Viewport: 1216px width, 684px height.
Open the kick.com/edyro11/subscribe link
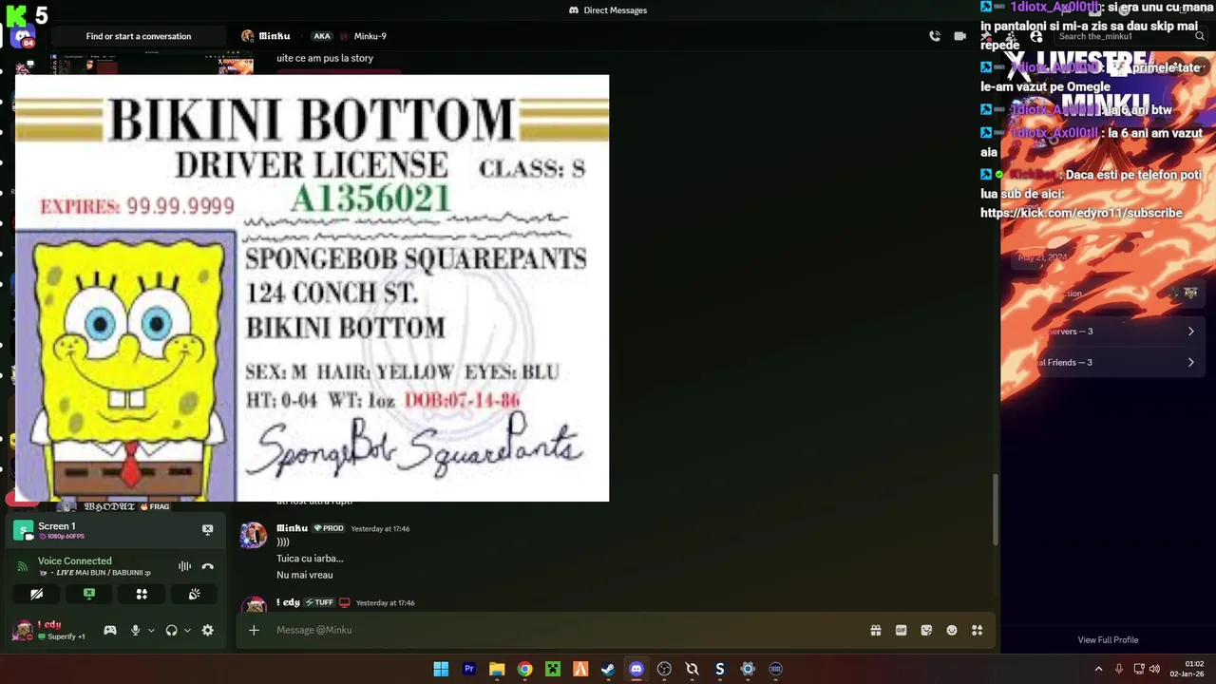(1081, 213)
